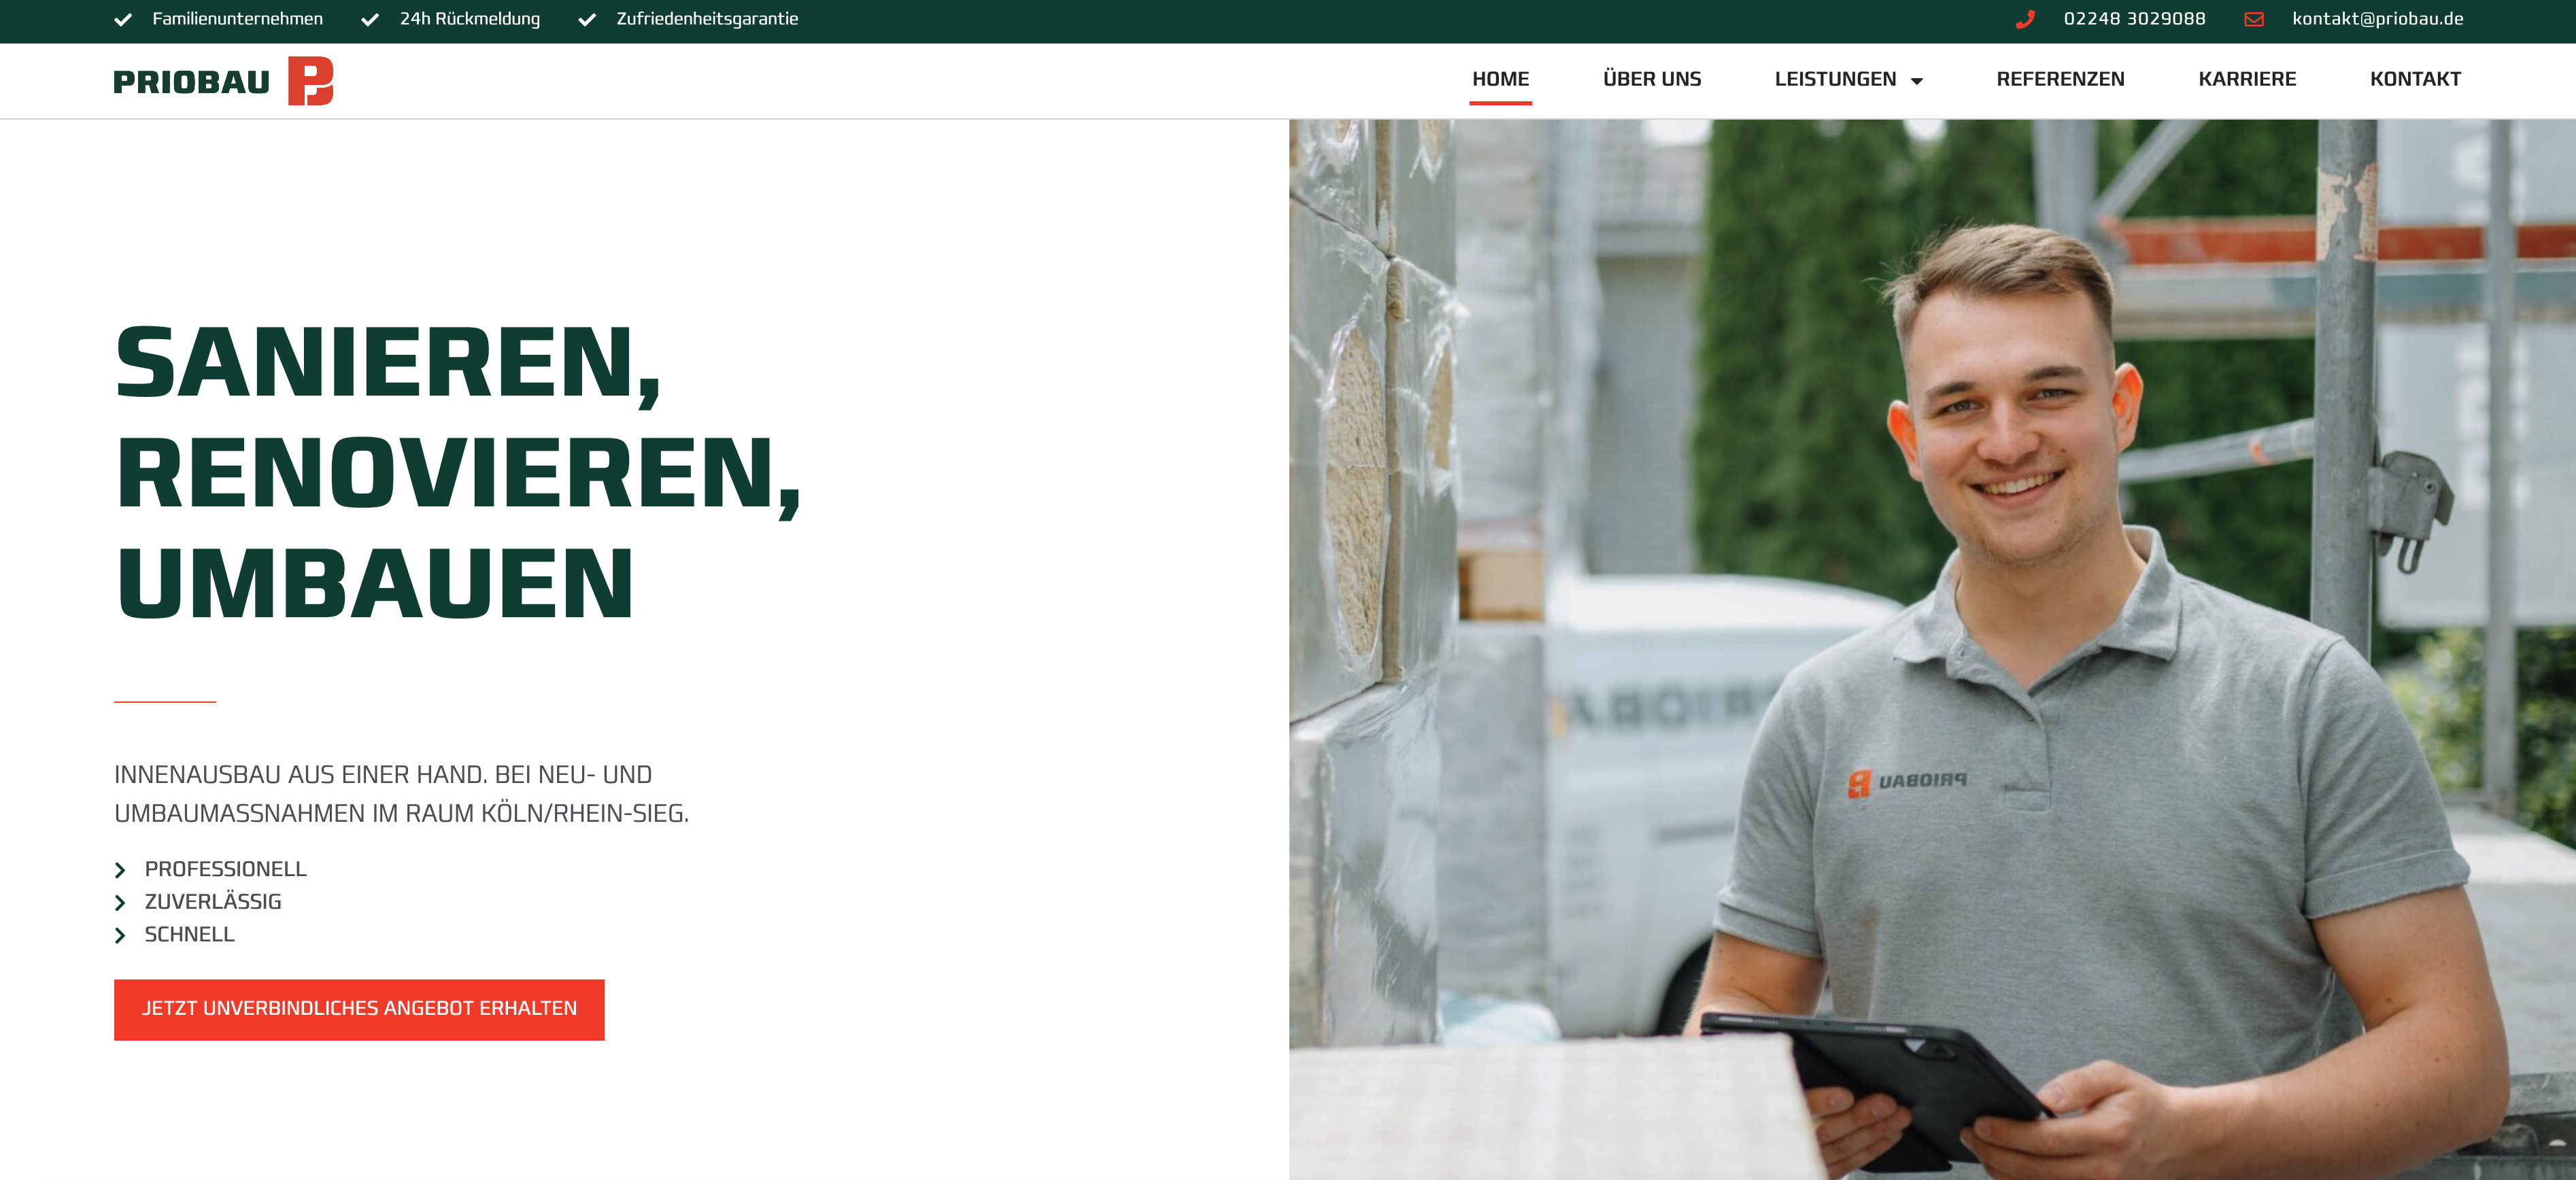Go to the HOME menu item
This screenshot has height=1180, width=2576.
point(1500,79)
